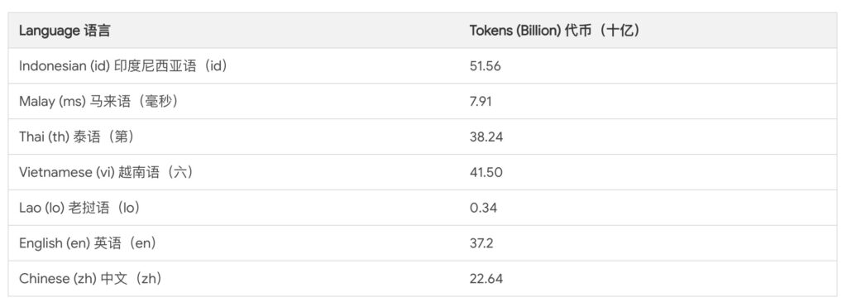Select the Indonesian (id) language cell

coord(123,66)
